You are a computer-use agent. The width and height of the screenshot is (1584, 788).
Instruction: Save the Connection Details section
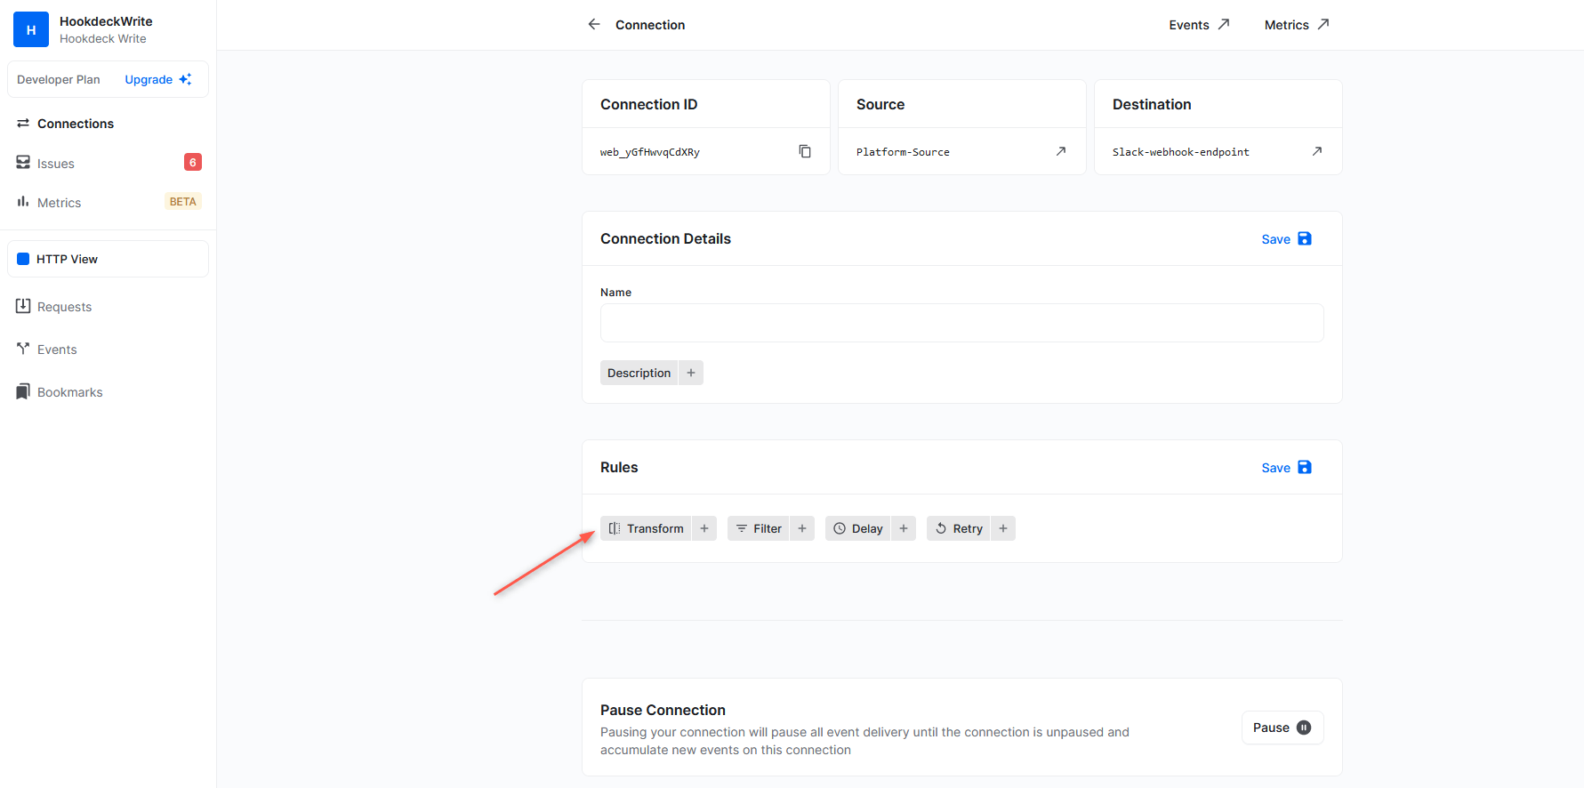tap(1286, 239)
